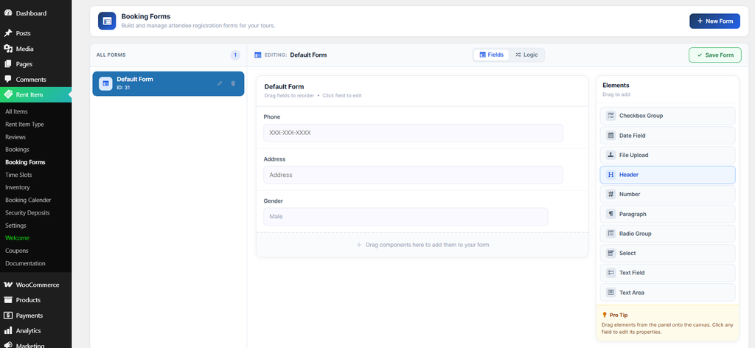755x348 pixels.
Task: Click the ALL FORMS heading
Action: pos(111,55)
